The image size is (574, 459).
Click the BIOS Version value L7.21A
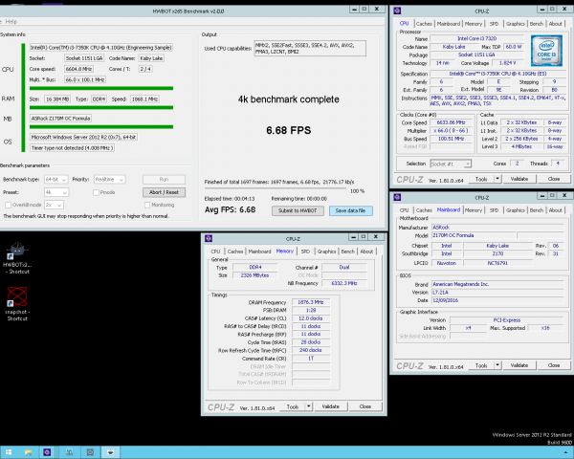tap(497, 292)
